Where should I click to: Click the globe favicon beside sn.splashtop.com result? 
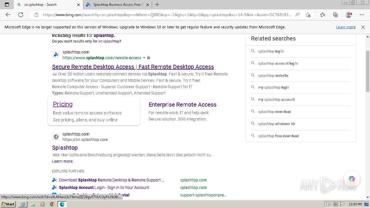tap(56, 137)
